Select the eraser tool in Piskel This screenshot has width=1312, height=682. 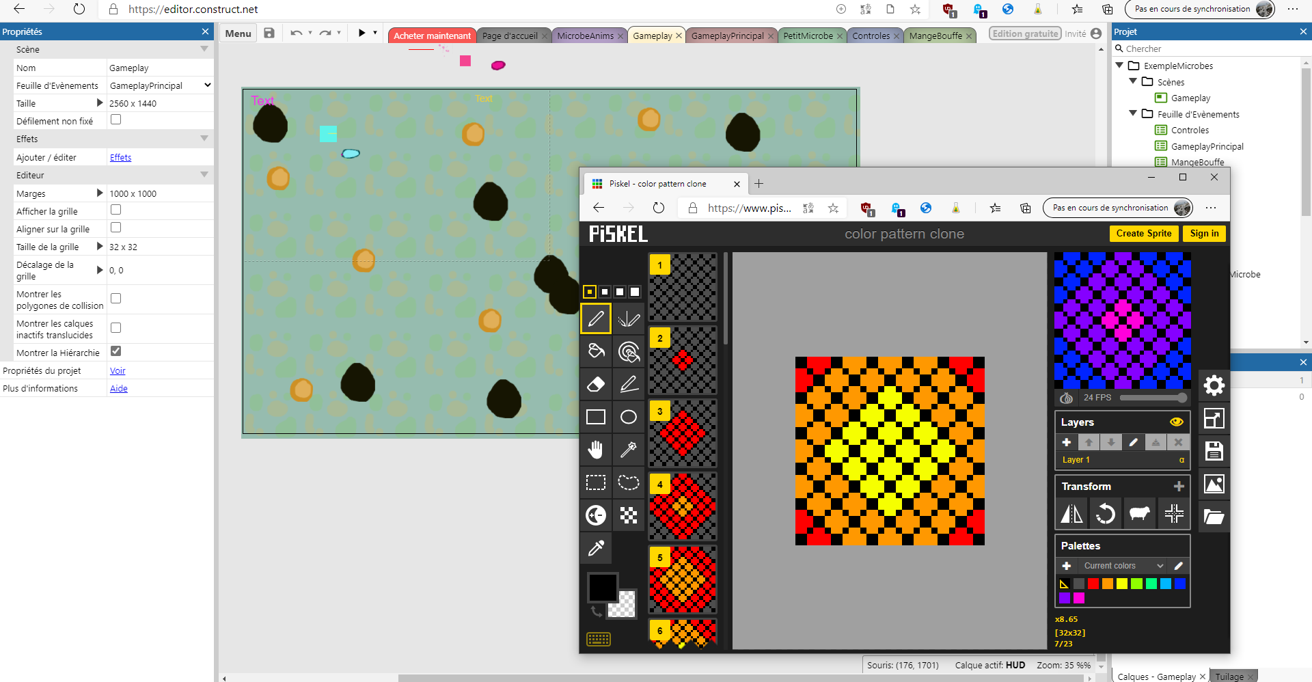point(596,384)
